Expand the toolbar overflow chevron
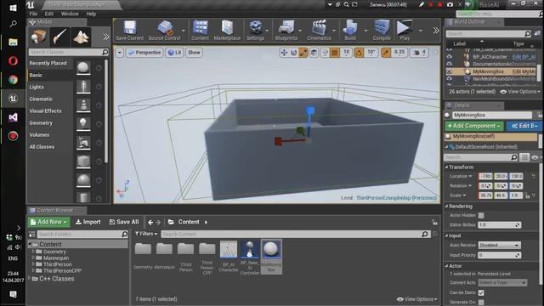 (x=436, y=31)
